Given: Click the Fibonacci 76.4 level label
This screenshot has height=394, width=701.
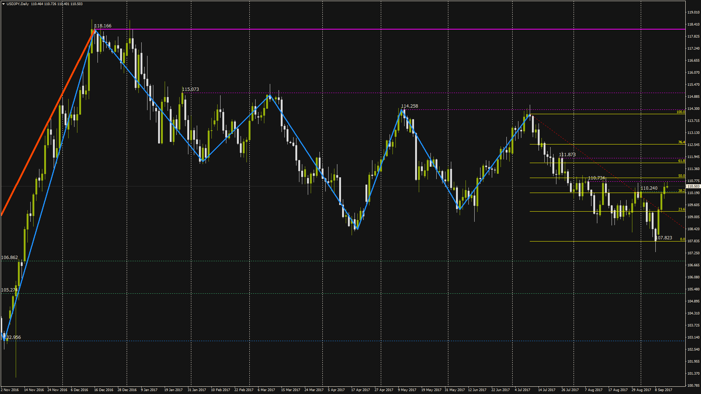Looking at the screenshot, I should [681, 142].
